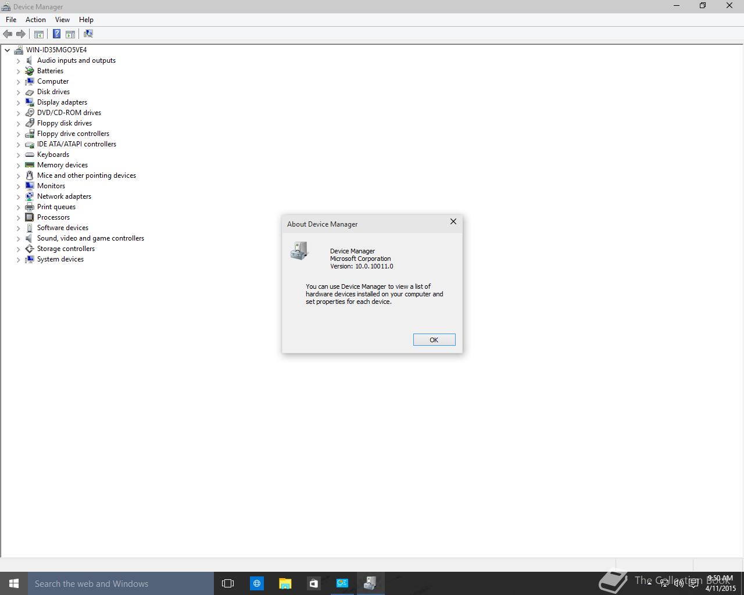The height and width of the screenshot is (595, 744).
Task: Click the network status tray icon
Action: tap(664, 583)
